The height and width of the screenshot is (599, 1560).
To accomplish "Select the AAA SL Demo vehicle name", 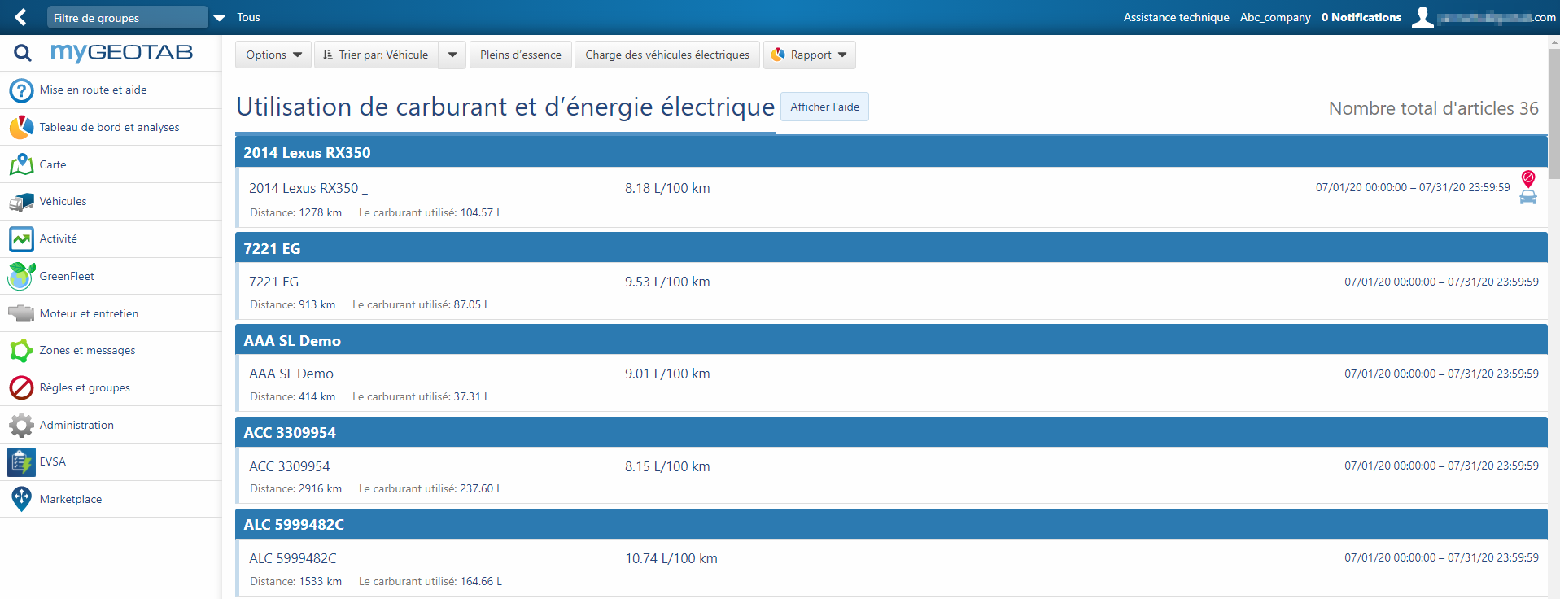I will click(x=291, y=374).
